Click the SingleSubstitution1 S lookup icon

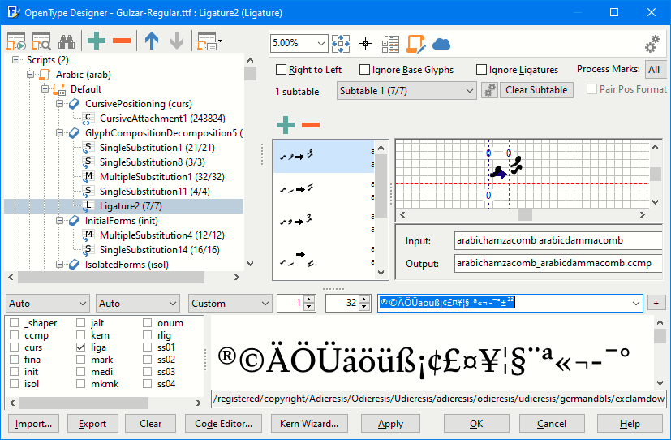[88, 148]
